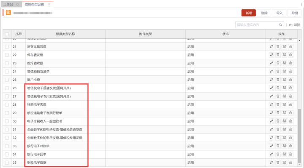Tick the checkbox for row 30
The width and height of the screenshot is (304, 168).
click(7, 121)
